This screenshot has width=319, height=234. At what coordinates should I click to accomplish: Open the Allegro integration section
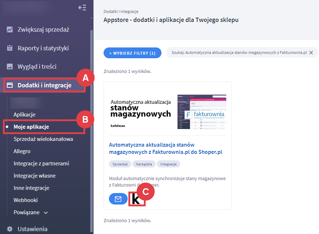tap(22, 151)
